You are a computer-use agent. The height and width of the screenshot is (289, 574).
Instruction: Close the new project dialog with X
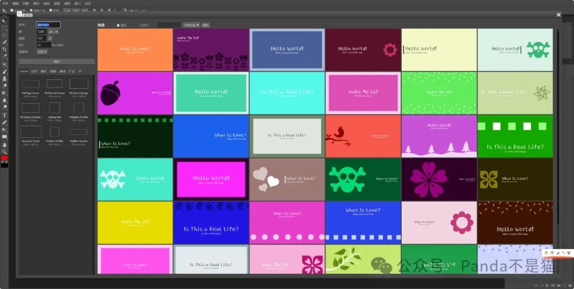(559, 15)
